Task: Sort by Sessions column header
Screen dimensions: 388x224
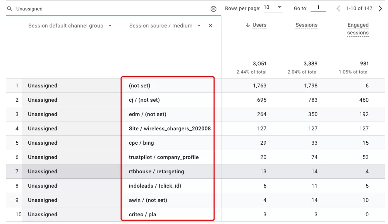Action: (x=306, y=25)
